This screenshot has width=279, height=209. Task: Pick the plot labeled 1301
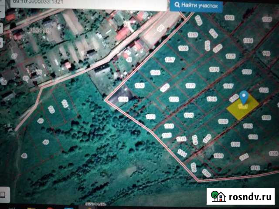coord(236,144)
